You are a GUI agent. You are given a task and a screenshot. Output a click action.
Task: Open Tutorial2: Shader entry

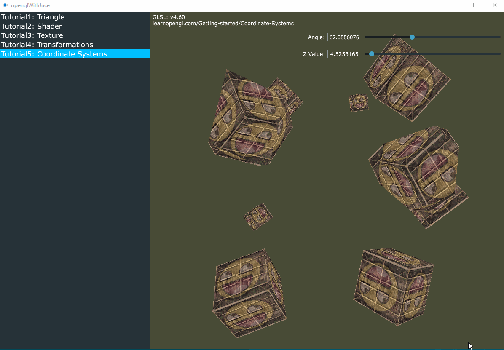point(75,26)
